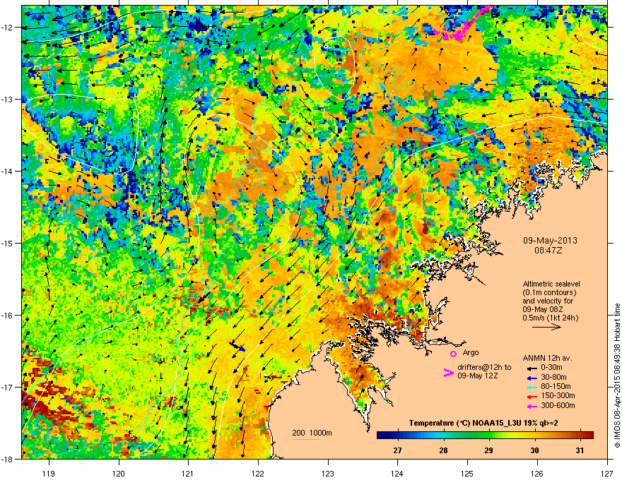The width and height of the screenshot is (622, 480).
Task: Click the latitude axis label -15
Action: pyautogui.click(x=7, y=243)
